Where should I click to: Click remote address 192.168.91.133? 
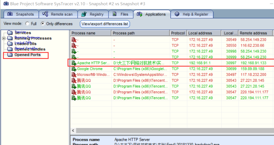[253, 63]
